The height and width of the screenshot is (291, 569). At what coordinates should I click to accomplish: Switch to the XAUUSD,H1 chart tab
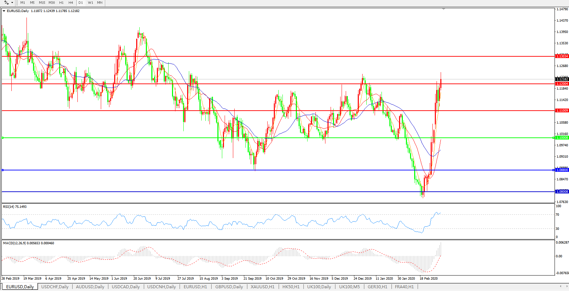tap(262, 287)
